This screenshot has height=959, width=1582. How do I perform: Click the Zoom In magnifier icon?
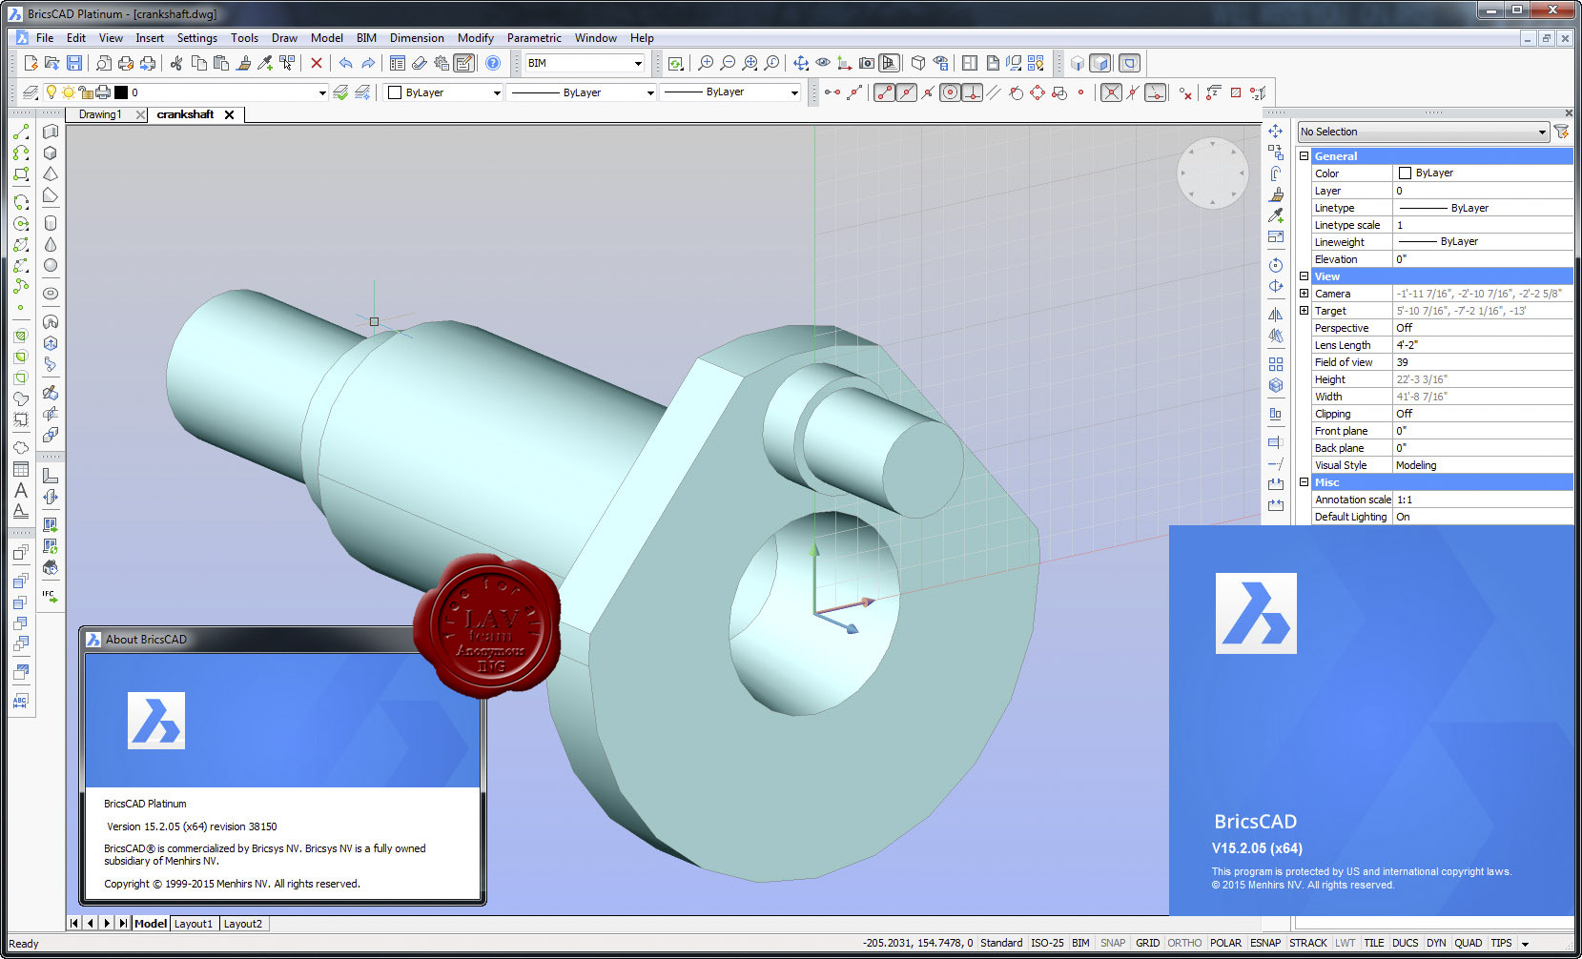(706, 63)
